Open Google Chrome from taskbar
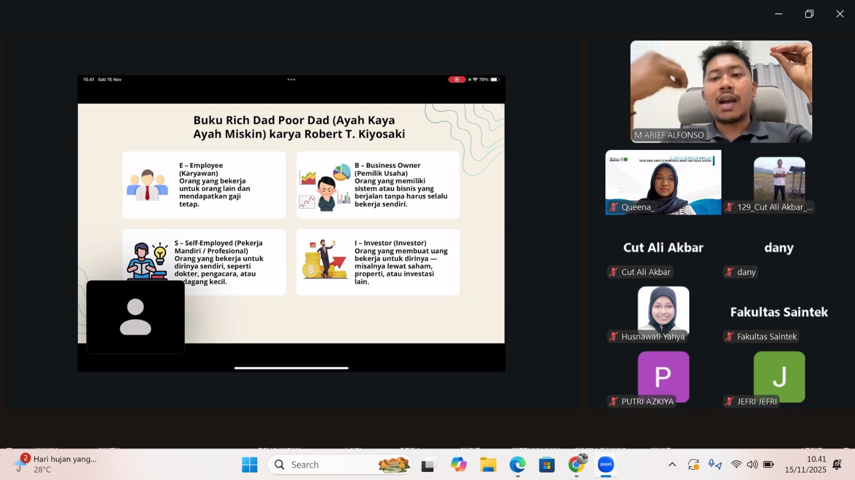Viewport: 855px width, 480px height. point(576,465)
